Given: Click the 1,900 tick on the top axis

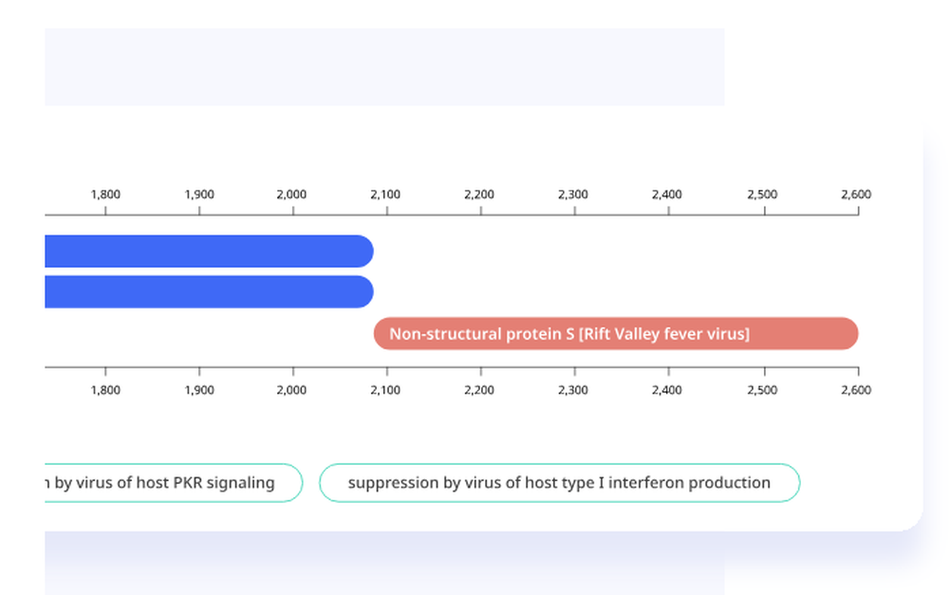Looking at the screenshot, I should pos(199,195).
